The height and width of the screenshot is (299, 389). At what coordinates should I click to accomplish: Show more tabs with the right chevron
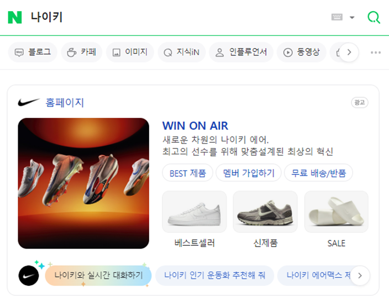349,52
